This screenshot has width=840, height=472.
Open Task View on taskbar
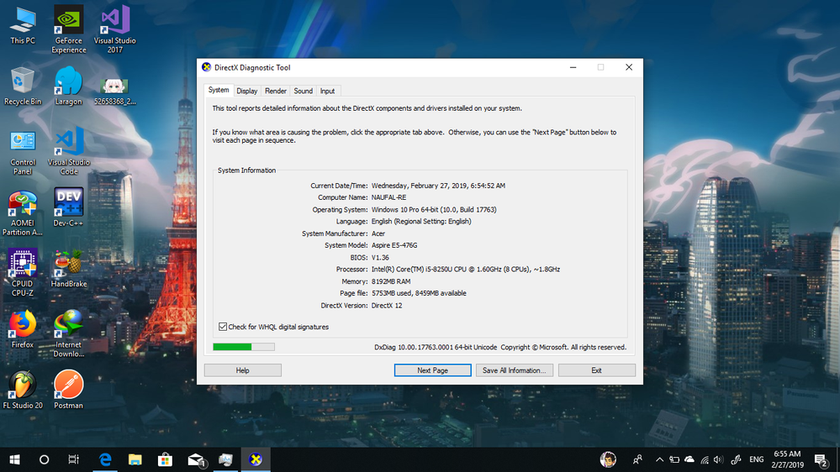click(x=74, y=459)
